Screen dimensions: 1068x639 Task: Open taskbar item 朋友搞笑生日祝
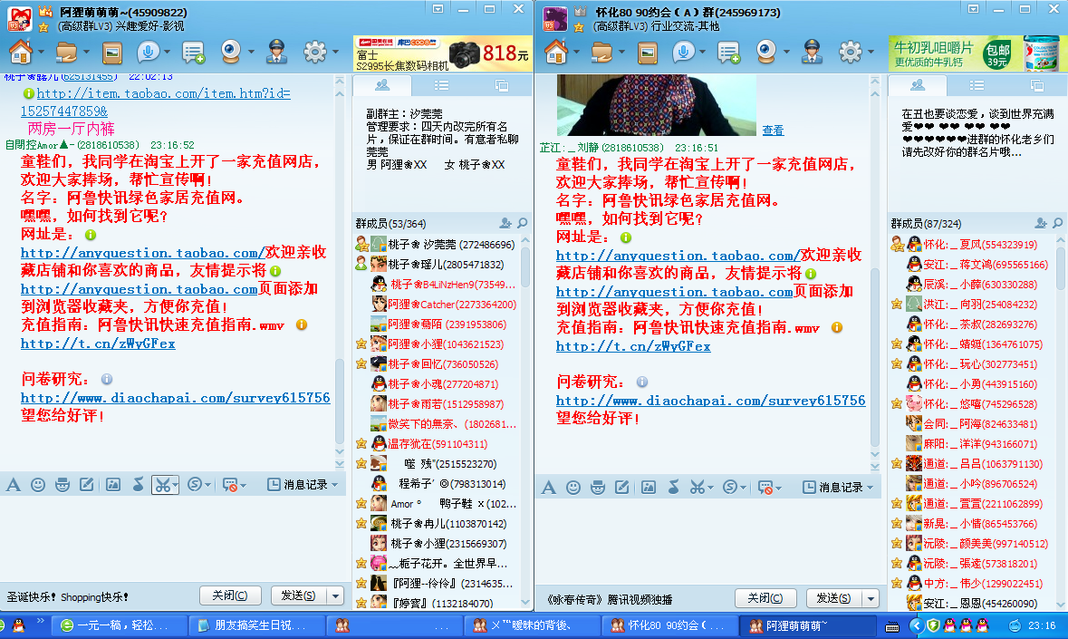(x=256, y=624)
